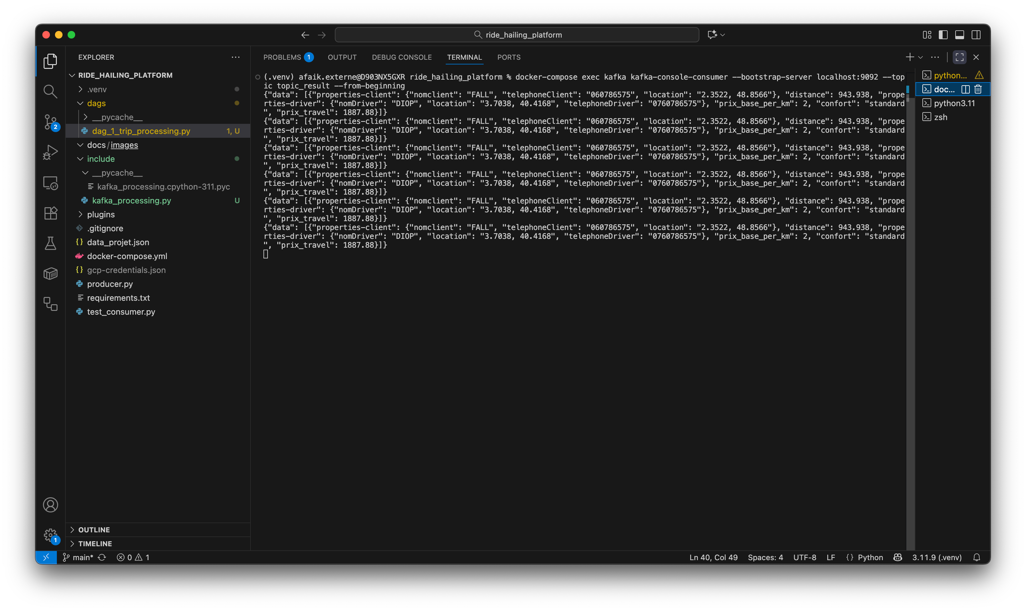1026x611 pixels.
Task: Select Python language mode in status bar
Action: pos(870,557)
